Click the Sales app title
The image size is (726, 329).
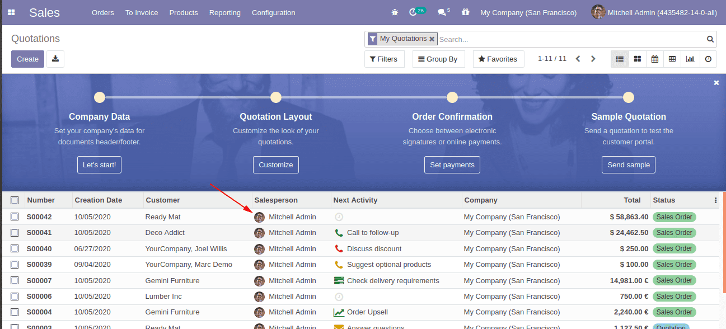(x=45, y=12)
